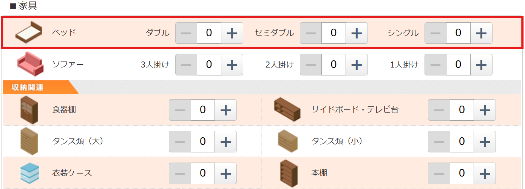Add one 1人掛け sofa

coord(481,65)
